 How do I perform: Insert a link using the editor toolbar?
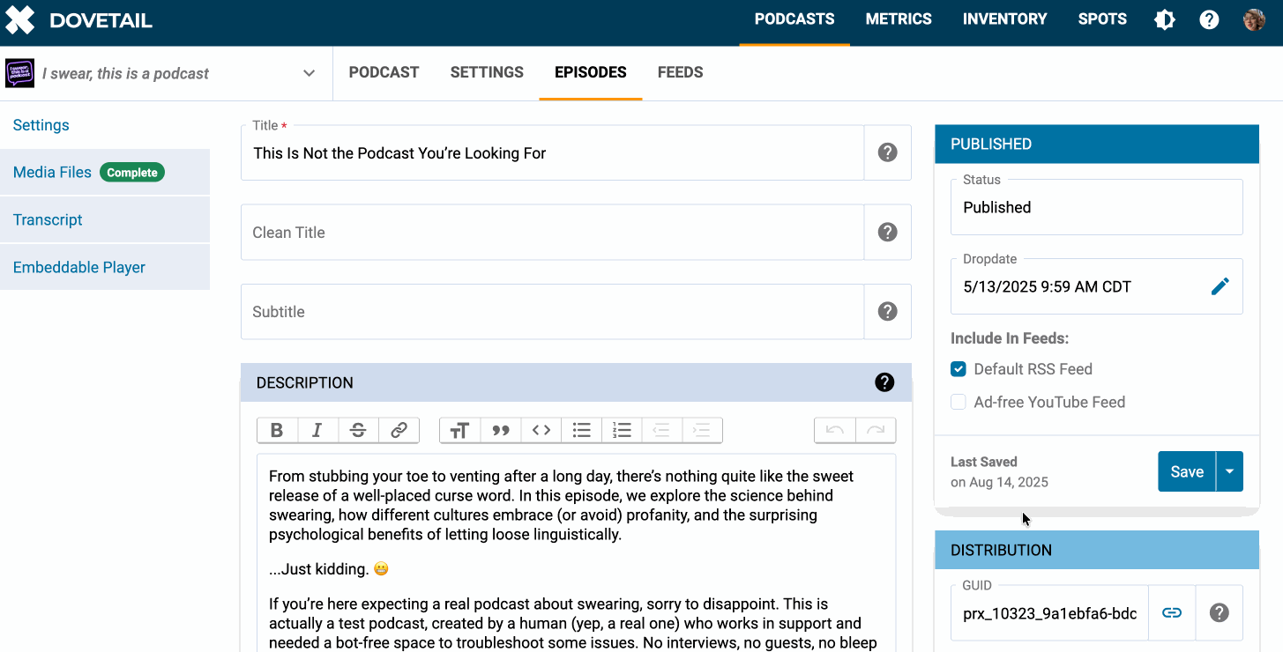click(399, 430)
